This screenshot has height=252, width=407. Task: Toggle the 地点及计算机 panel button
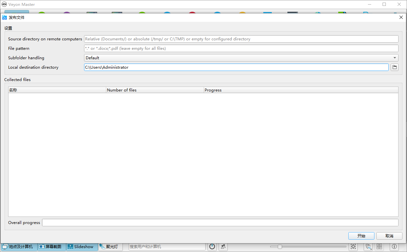[x=19, y=246]
